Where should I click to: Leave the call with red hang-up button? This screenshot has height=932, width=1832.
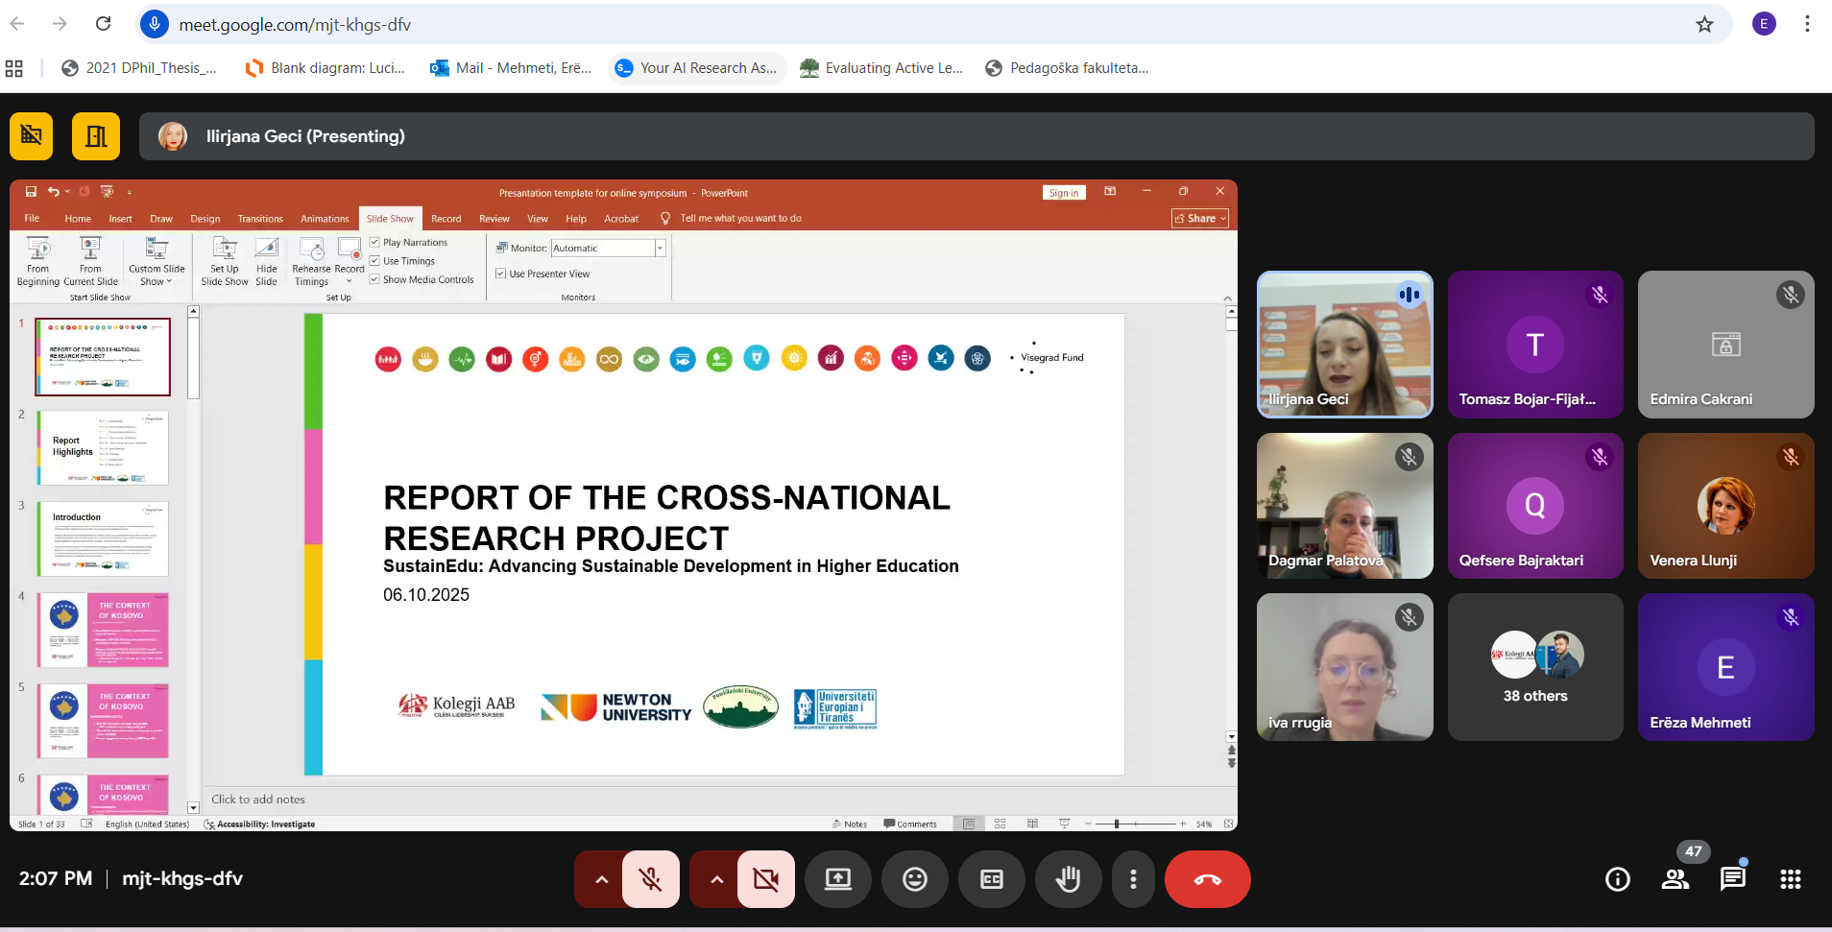(1207, 879)
